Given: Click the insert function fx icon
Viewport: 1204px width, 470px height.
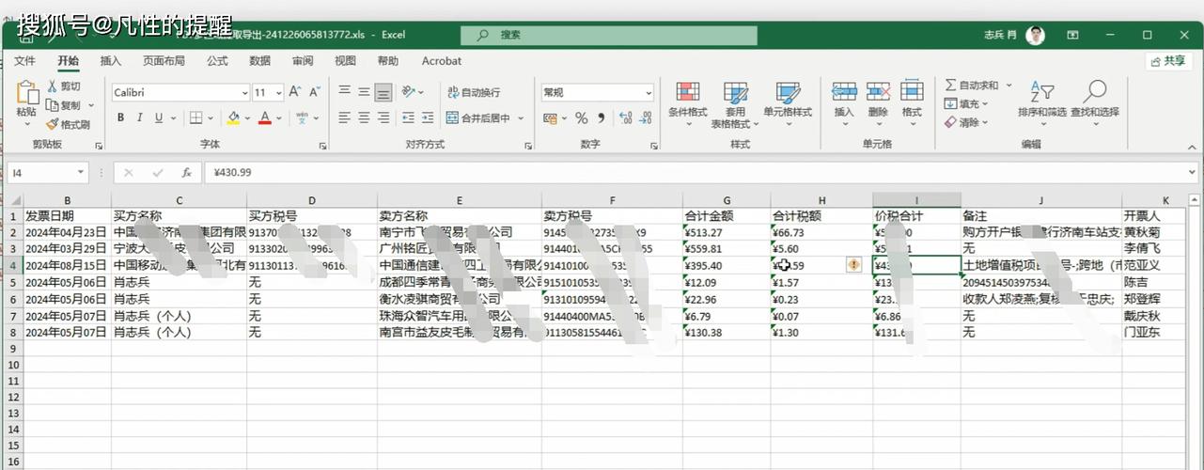Looking at the screenshot, I should click(x=187, y=173).
